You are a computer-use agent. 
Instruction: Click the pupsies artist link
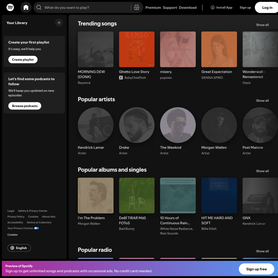click(x=166, y=78)
